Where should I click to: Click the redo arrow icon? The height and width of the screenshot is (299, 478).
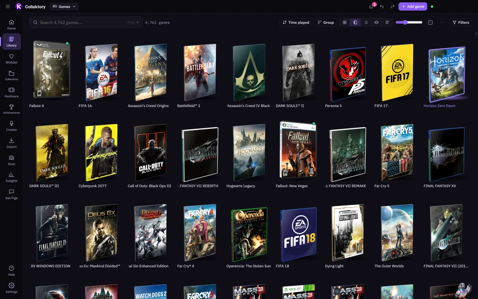393,7
